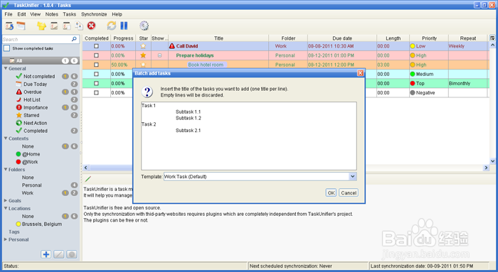Open the View menu
Screen dimensions: 498x272
point(36,14)
